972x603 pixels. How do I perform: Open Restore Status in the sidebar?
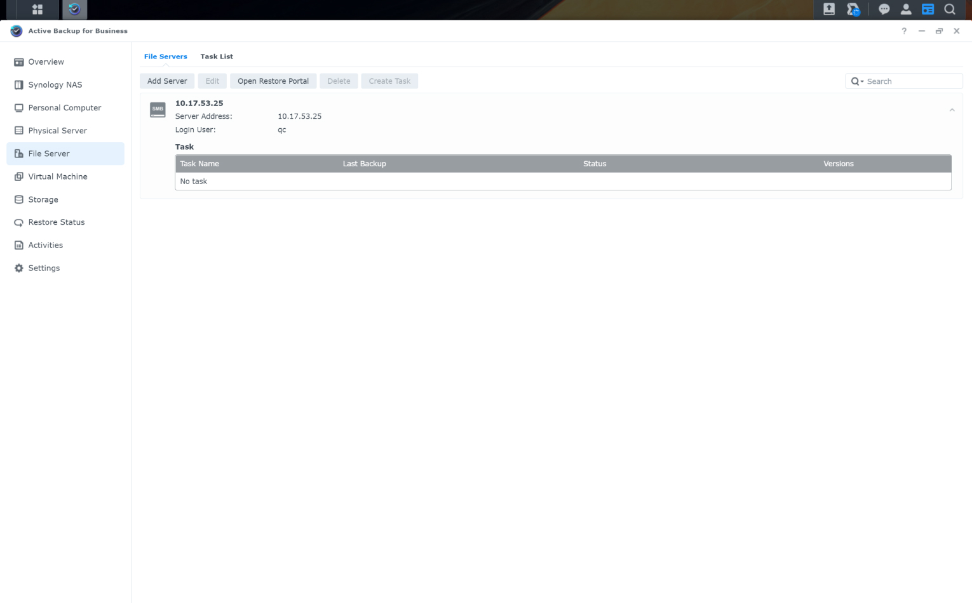56,222
